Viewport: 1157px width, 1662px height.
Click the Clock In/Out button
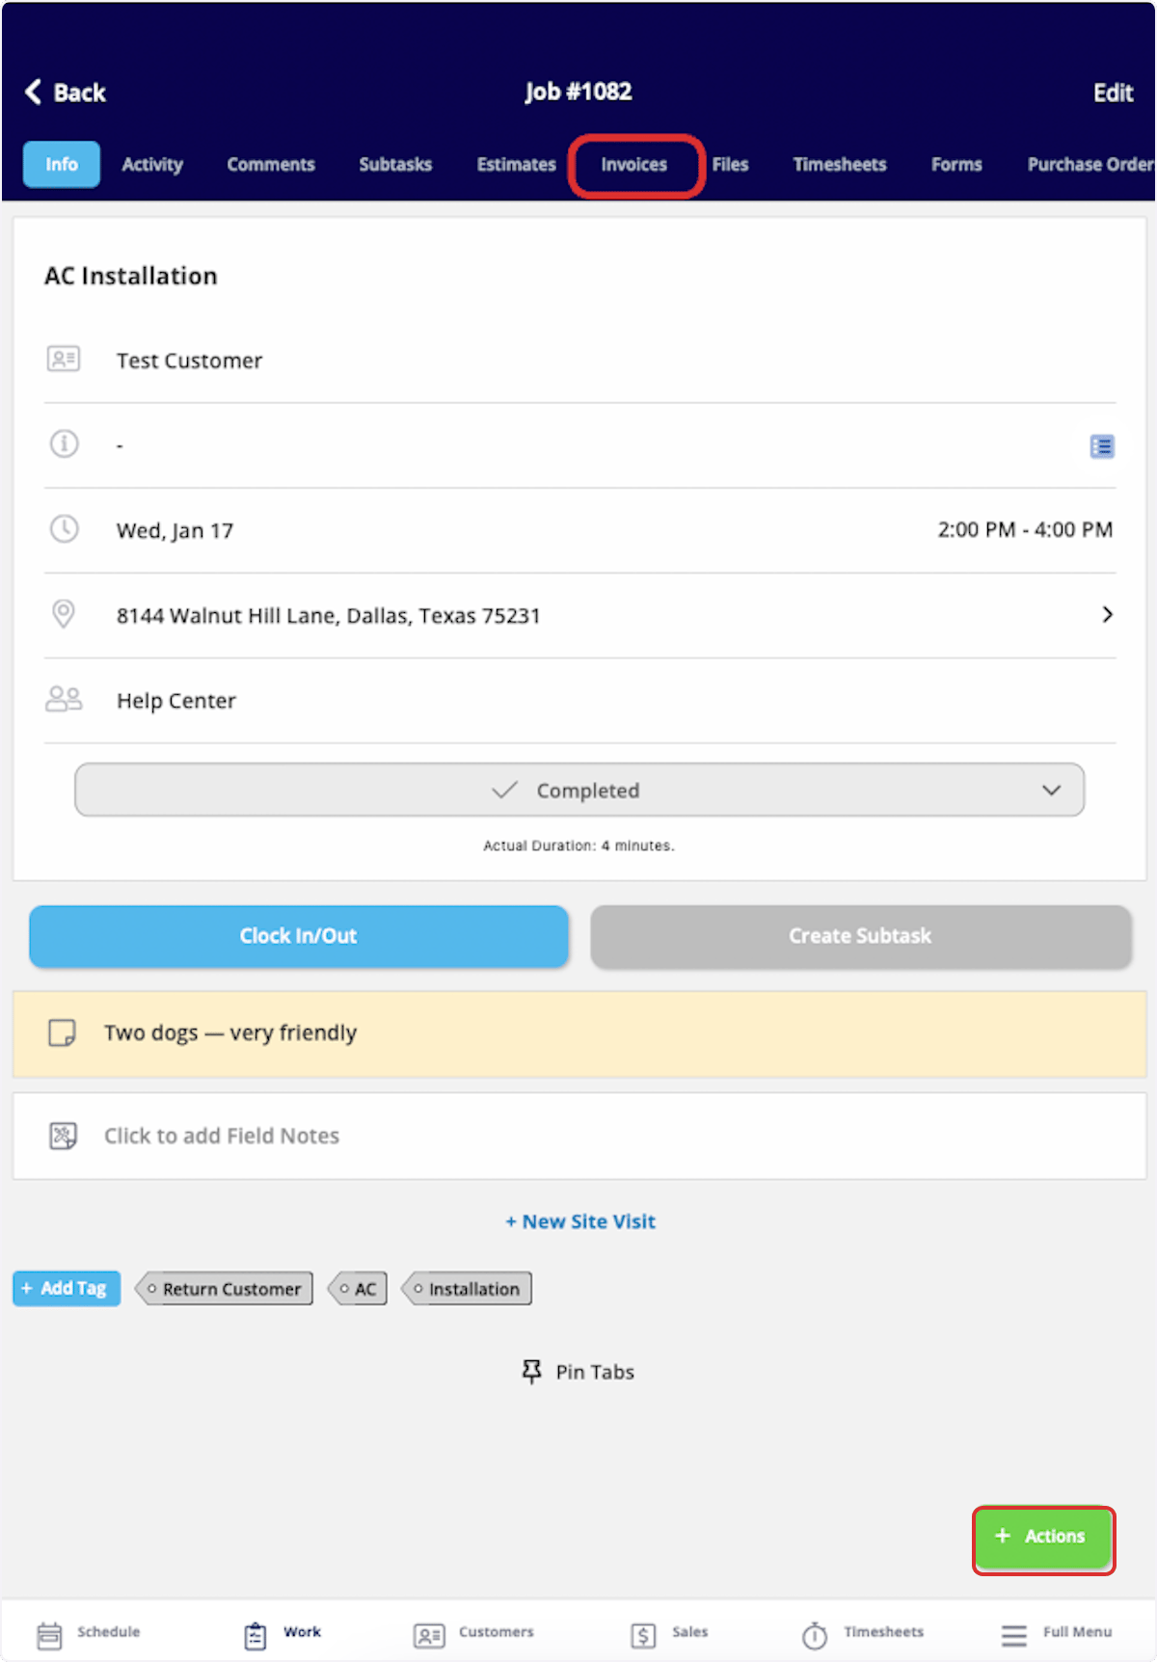coord(299,935)
